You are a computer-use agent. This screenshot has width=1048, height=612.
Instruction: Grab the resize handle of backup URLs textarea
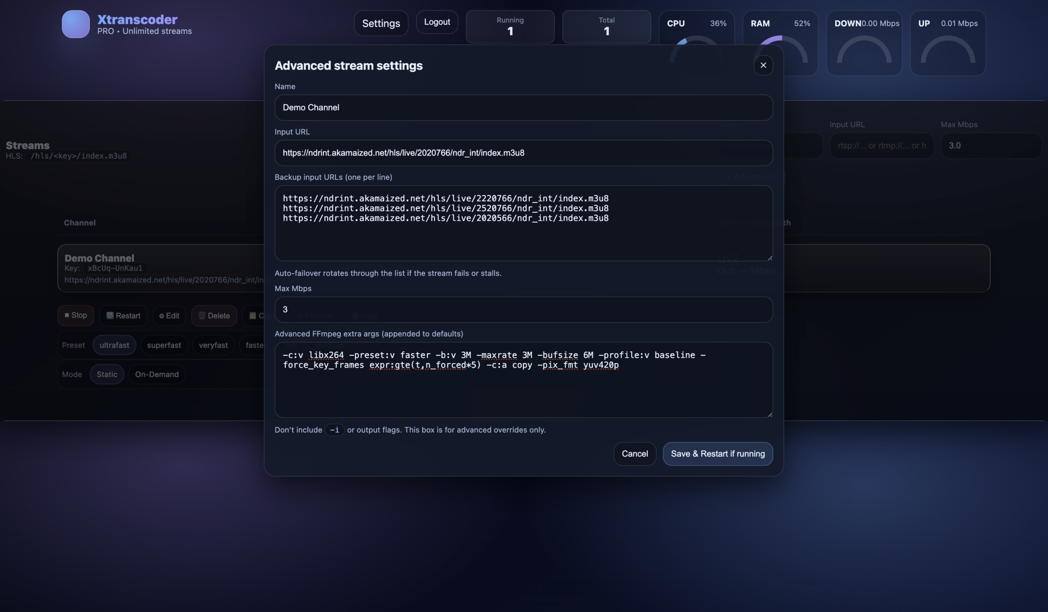point(770,258)
